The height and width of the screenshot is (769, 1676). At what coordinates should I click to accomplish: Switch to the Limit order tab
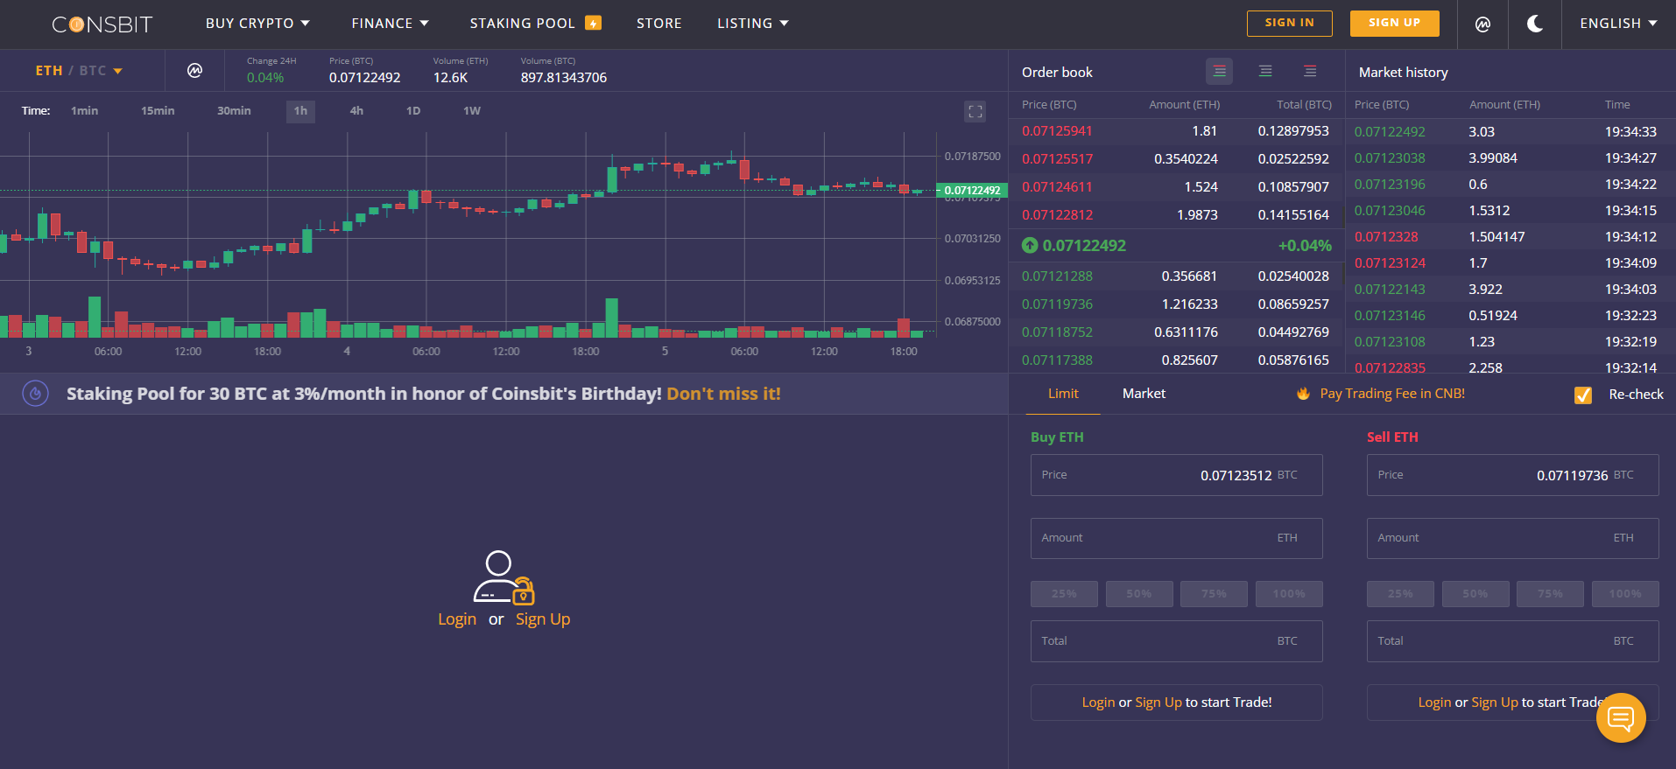click(x=1063, y=394)
